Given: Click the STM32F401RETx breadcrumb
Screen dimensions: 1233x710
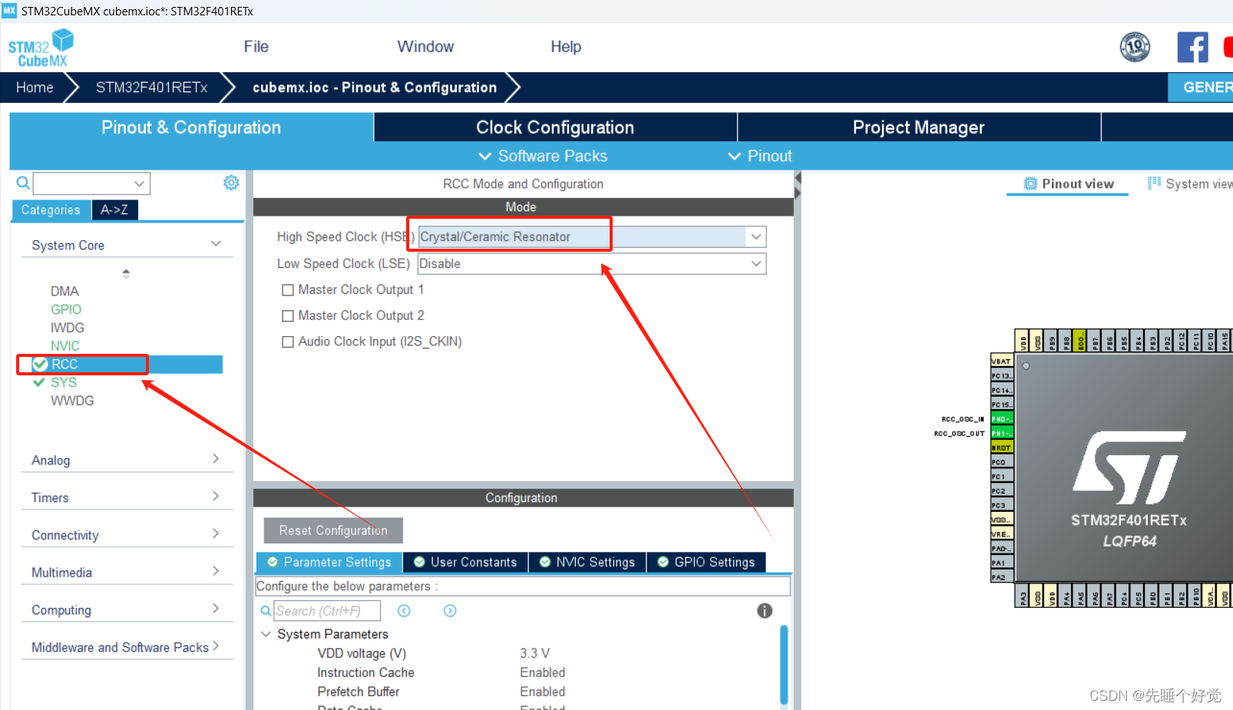Looking at the screenshot, I should click(x=151, y=88).
